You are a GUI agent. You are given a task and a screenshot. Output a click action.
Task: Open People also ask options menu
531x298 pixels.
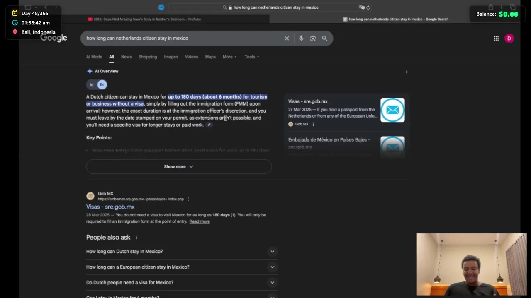click(x=136, y=238)
